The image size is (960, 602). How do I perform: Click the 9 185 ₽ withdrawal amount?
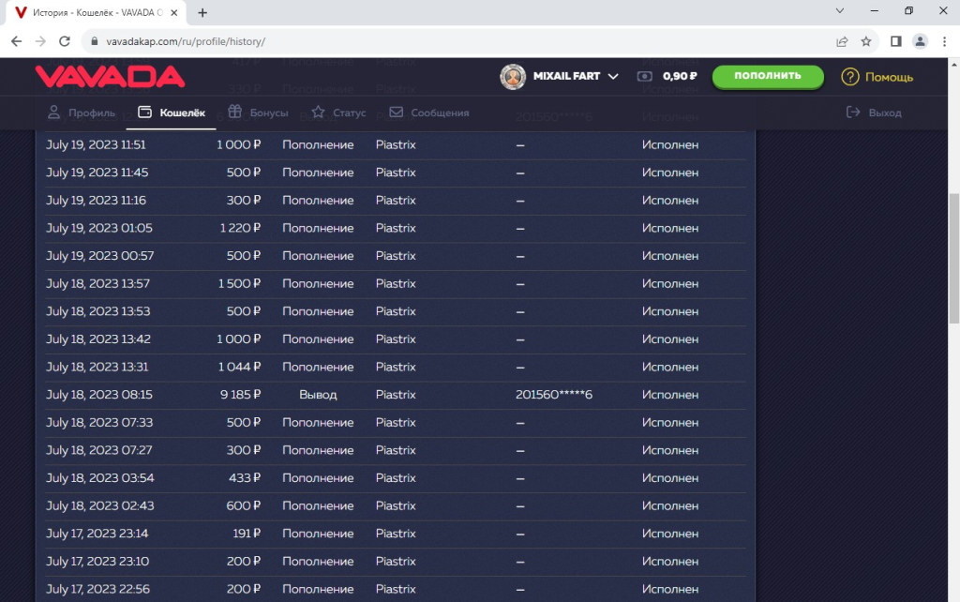[241, 395]
